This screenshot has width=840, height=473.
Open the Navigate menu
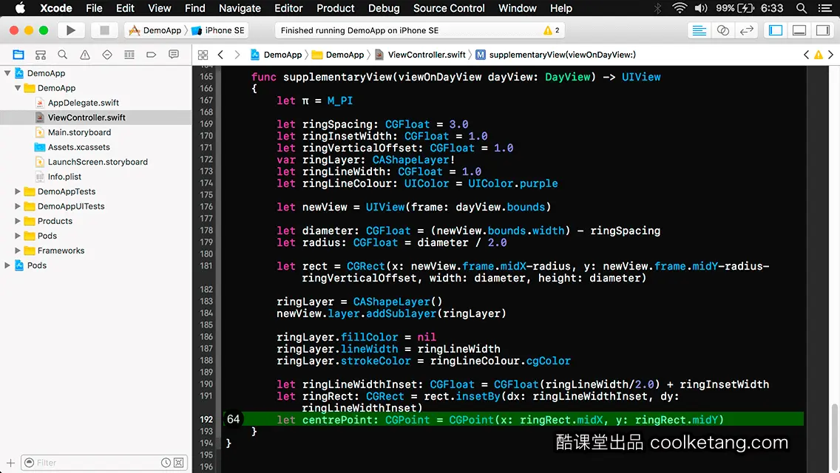[240, 8]
